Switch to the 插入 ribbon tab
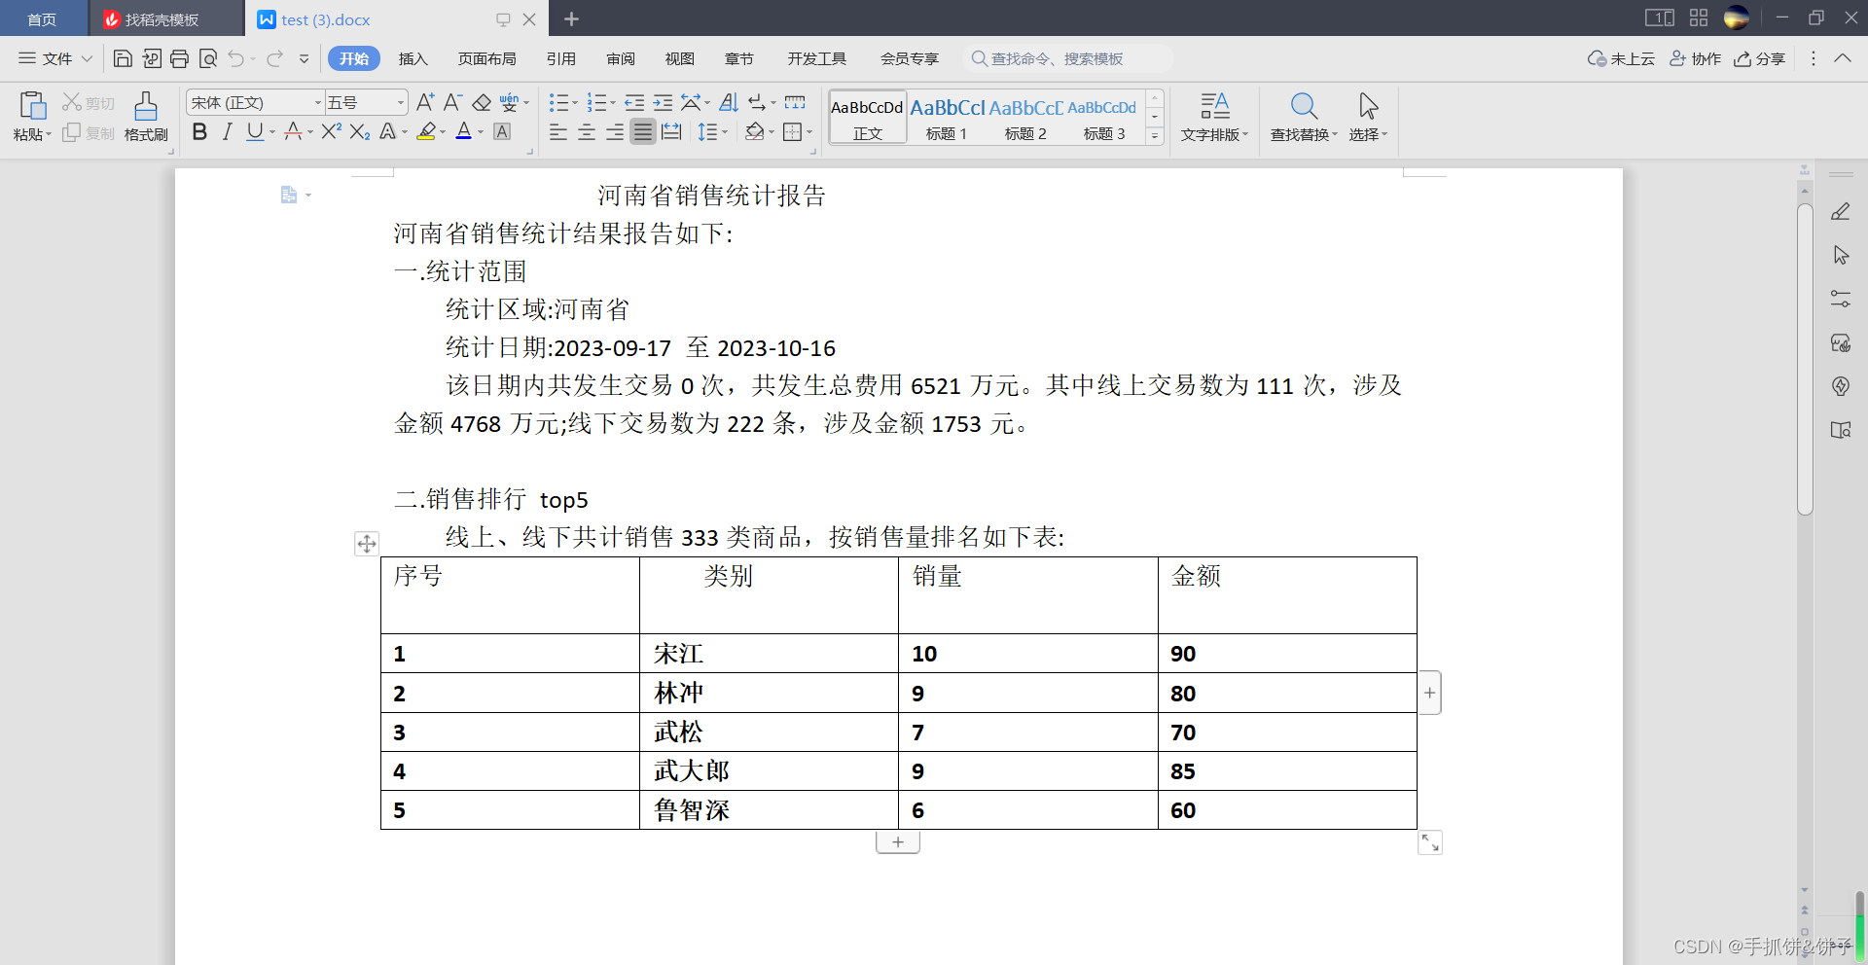This screenshot has width=1868, height=965. coord(413,58)
